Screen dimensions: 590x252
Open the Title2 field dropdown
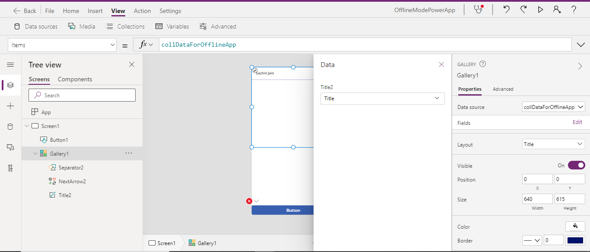(x=382, y=98)
